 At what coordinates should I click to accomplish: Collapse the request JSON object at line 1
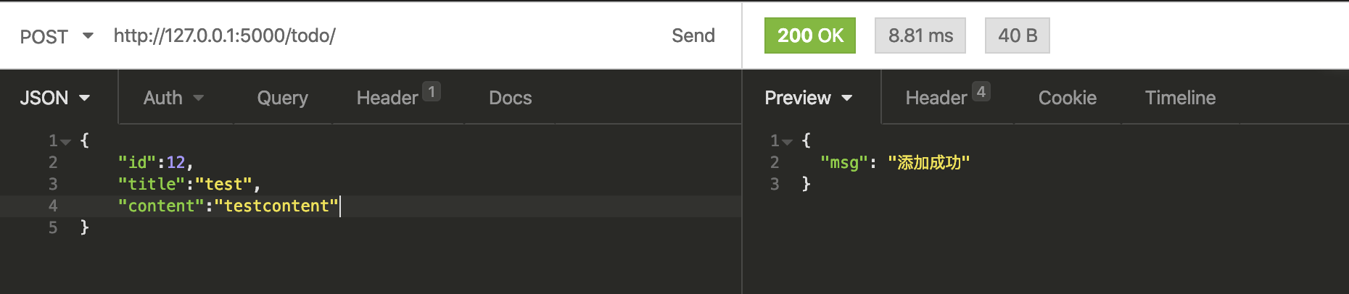[x=66, y=142]
